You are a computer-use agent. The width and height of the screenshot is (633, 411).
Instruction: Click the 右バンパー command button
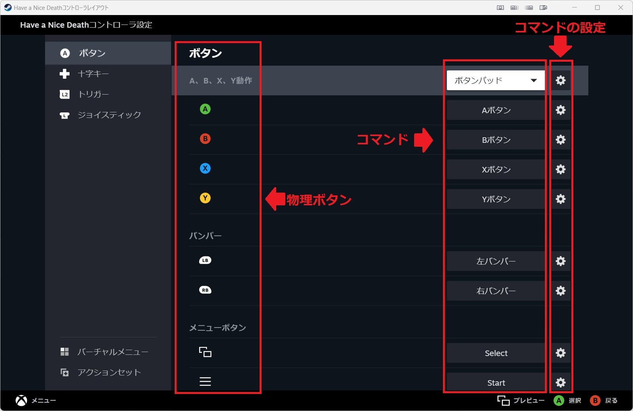(495, 291)
